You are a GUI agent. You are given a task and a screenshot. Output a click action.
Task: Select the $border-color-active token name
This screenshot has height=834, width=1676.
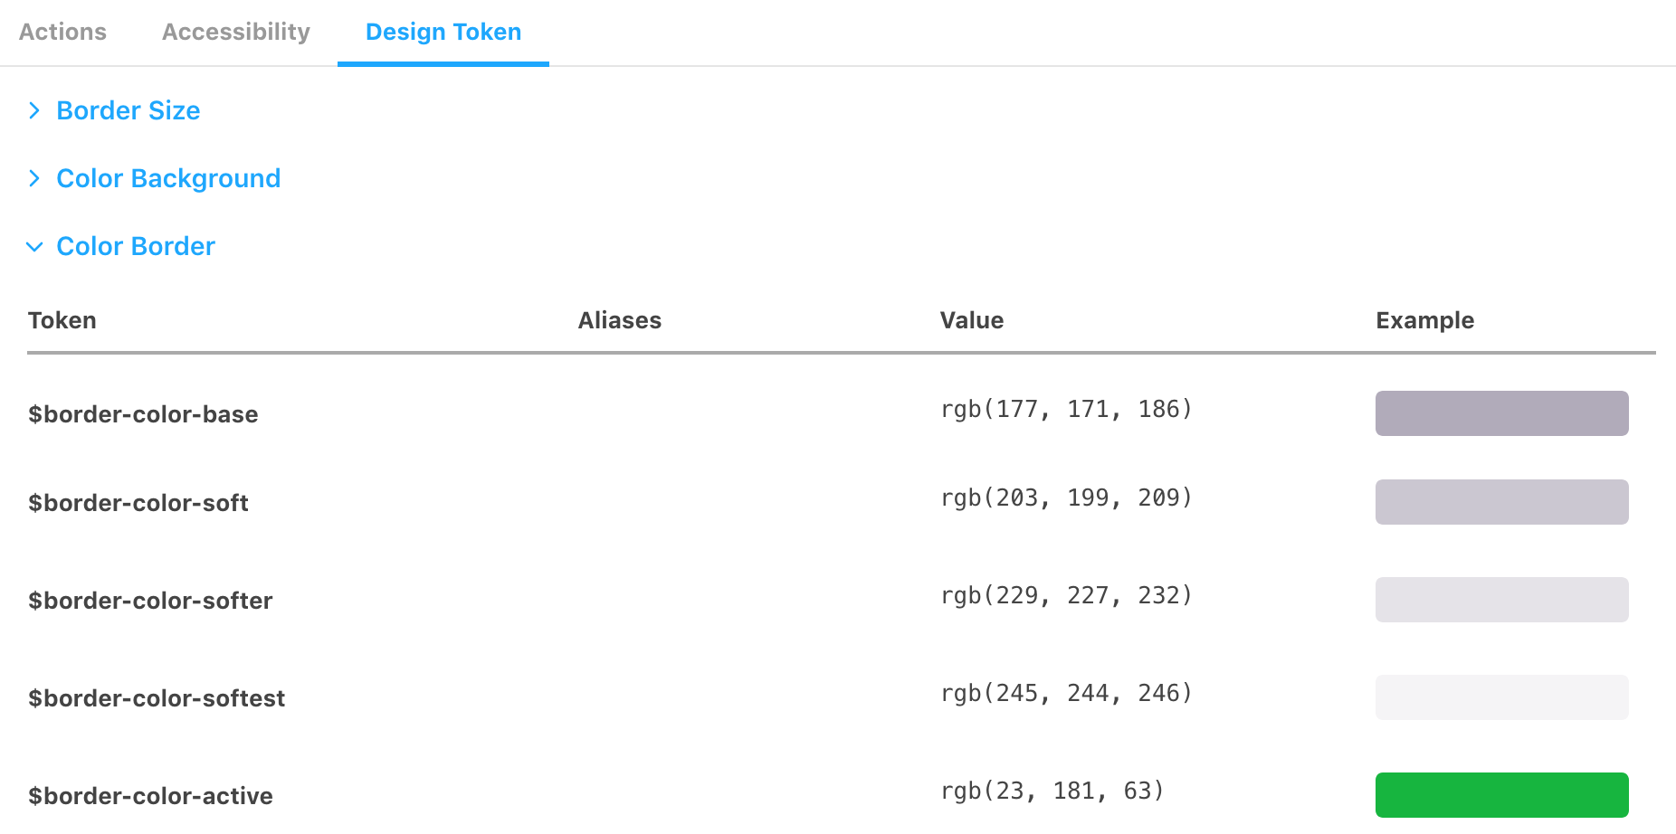pos(150,796)
